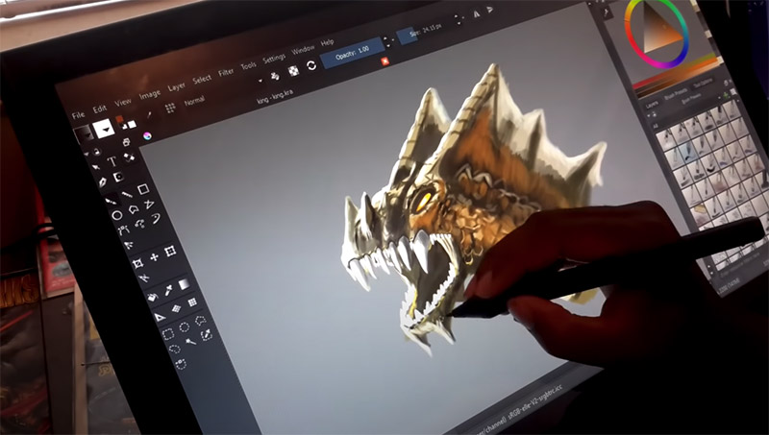Open the Settings menu
The height and width of the screenshot is (435, 769).
pos(274,58)
